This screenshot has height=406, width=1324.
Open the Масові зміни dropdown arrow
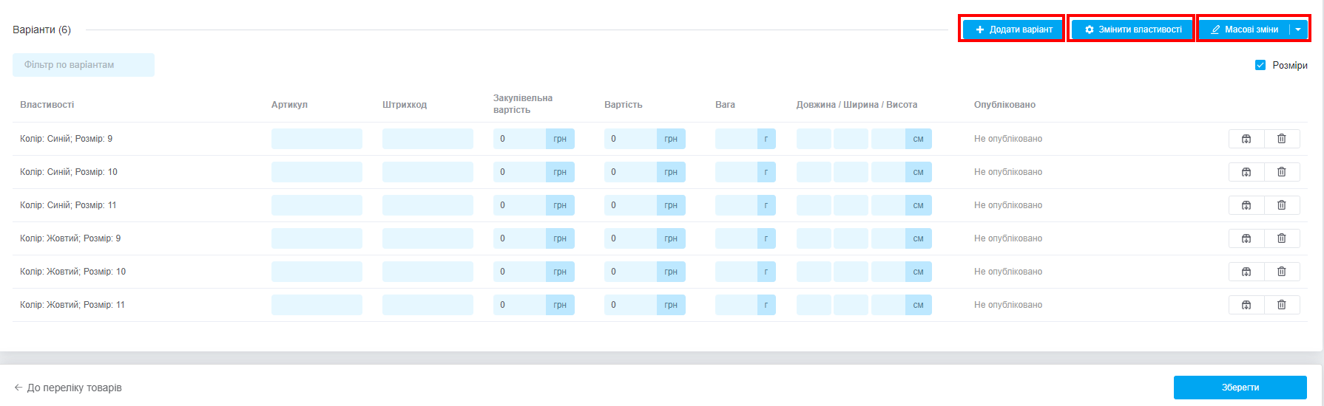1298,30
